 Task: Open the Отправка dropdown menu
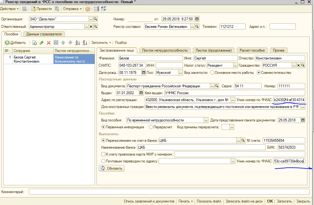pyautogui.click(x=72, y=9)
